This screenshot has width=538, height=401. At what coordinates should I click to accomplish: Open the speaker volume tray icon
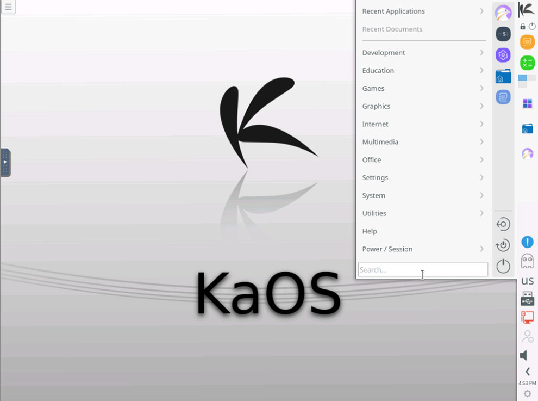524,355
